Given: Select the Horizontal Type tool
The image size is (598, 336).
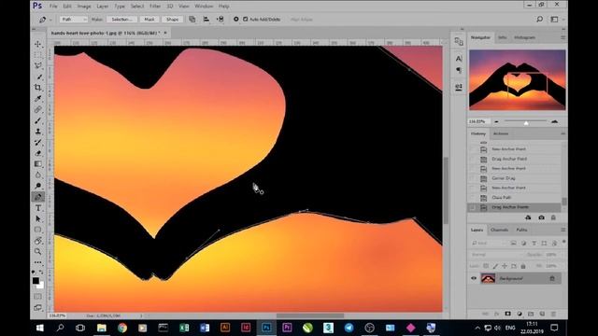Looking at the screenshot, I should tap(37, 208).
